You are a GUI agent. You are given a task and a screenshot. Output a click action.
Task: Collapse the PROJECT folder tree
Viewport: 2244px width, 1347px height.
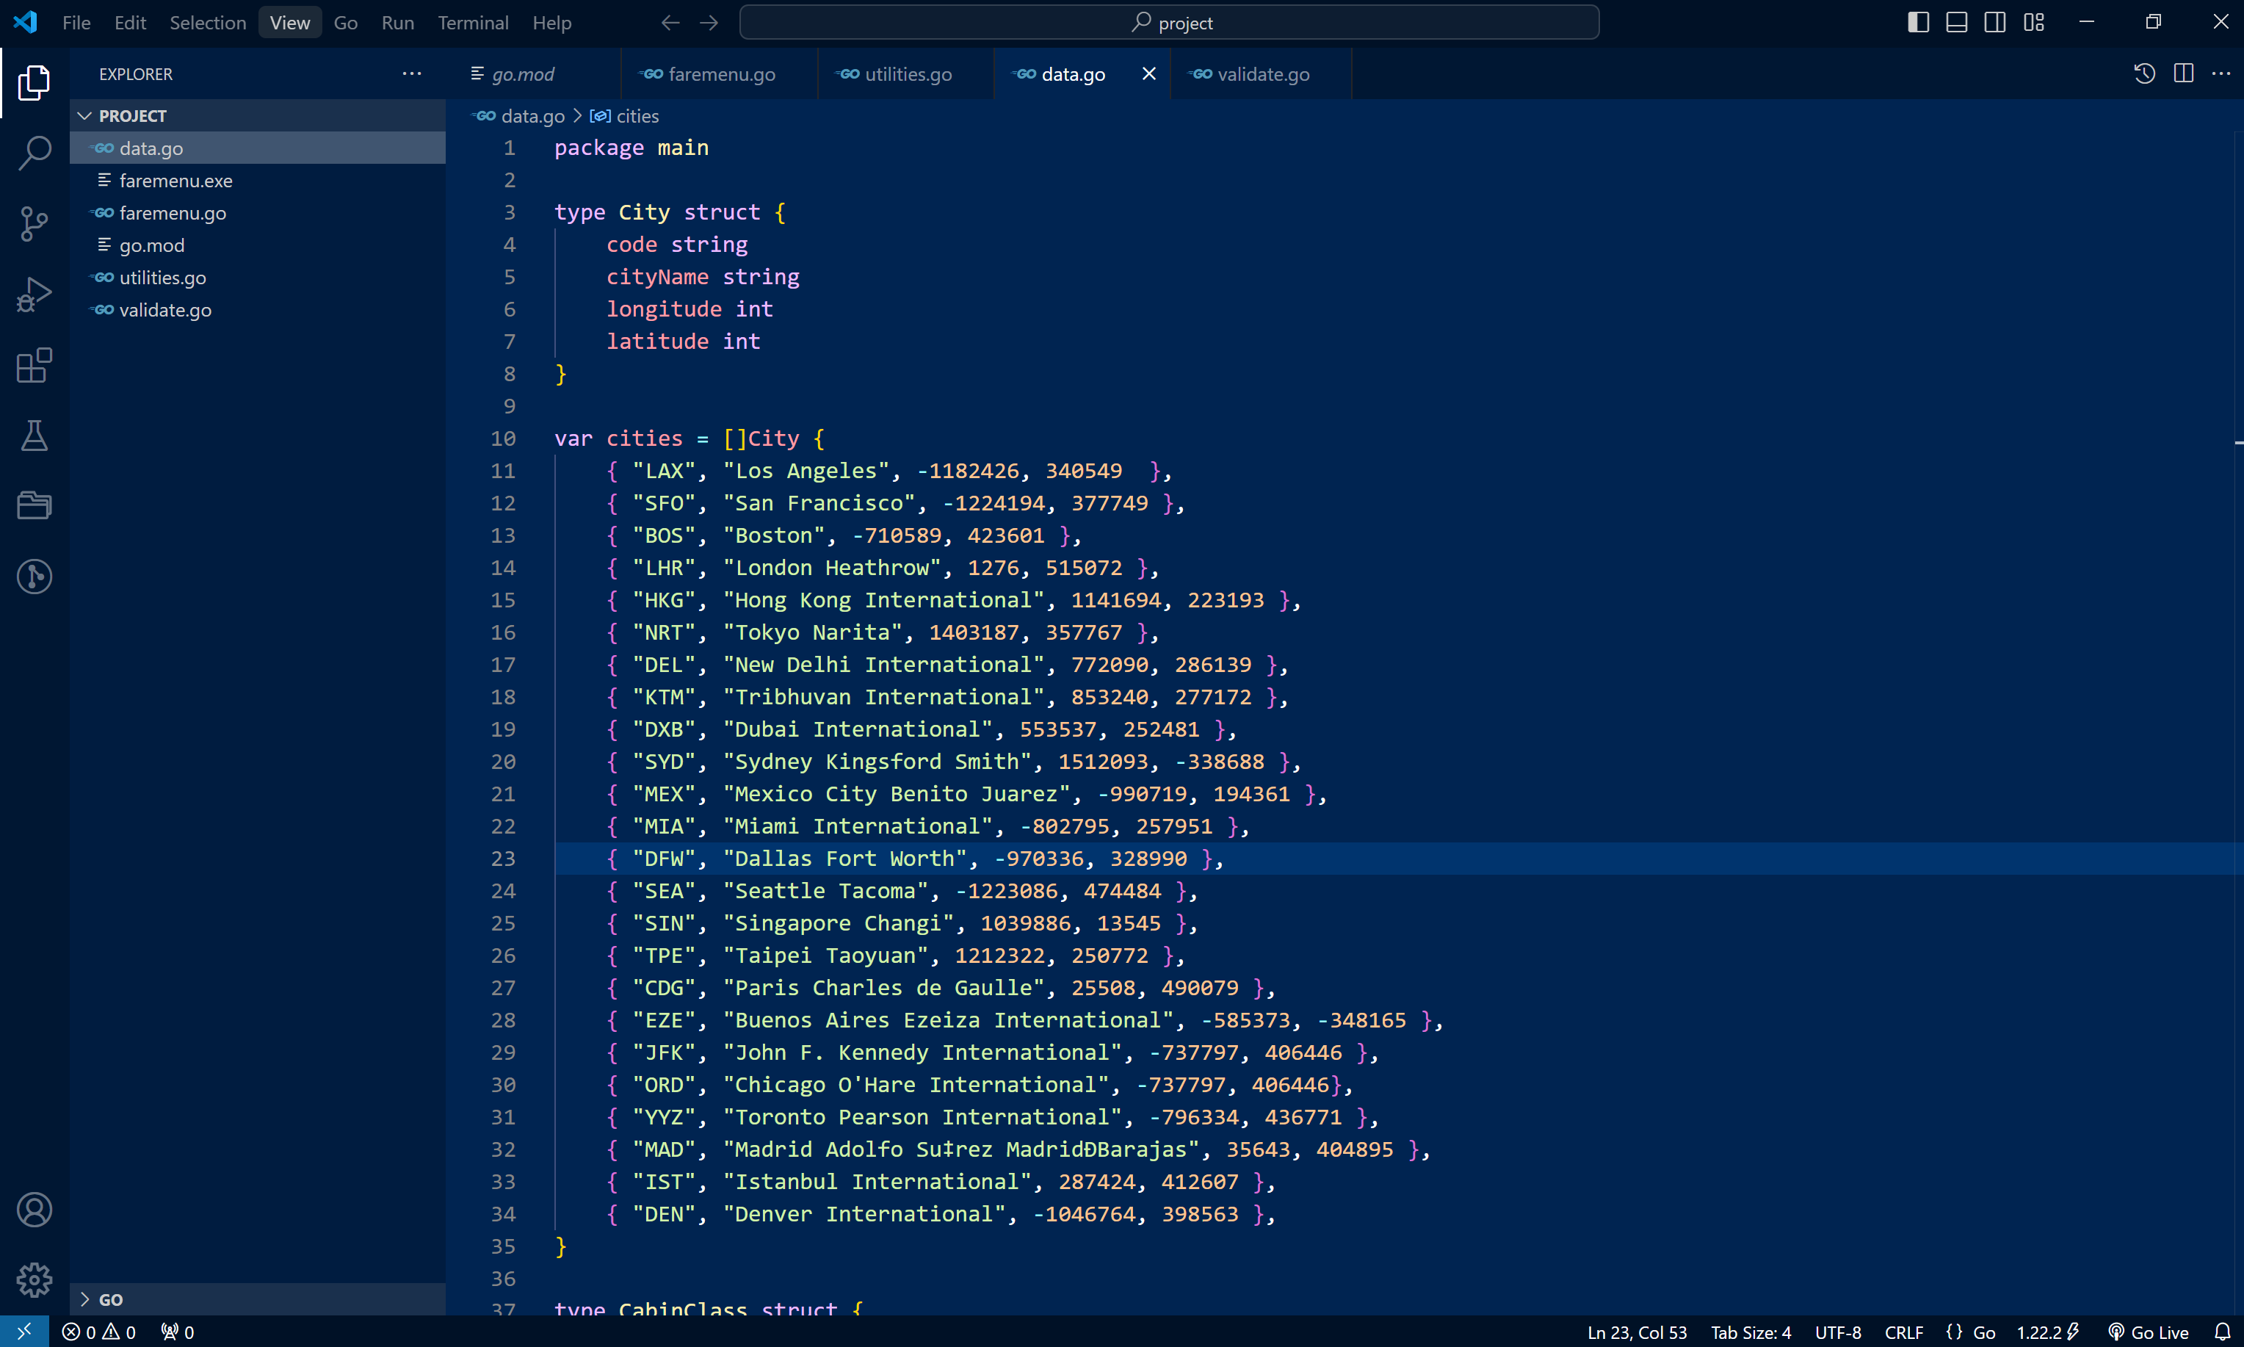click(x=84, y=115)
